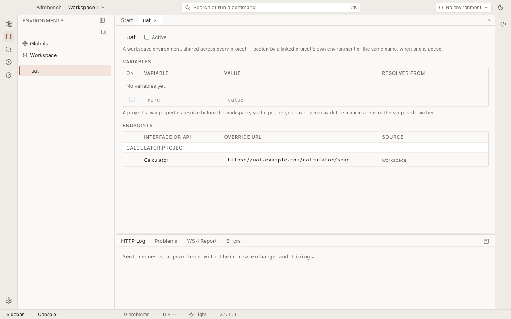Open the projects explorer sidebar icon
511x319 pixels.
(x=8, y=24)
